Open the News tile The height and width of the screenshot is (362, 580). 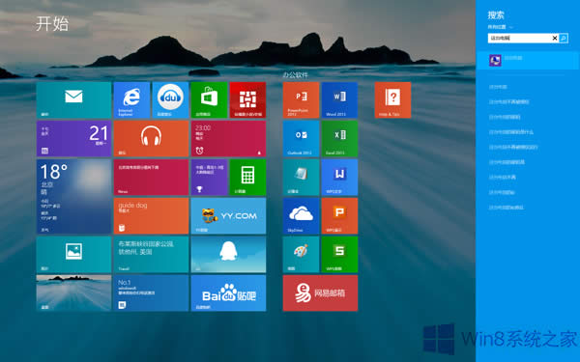pyautogui.click(x=151, y=177)
